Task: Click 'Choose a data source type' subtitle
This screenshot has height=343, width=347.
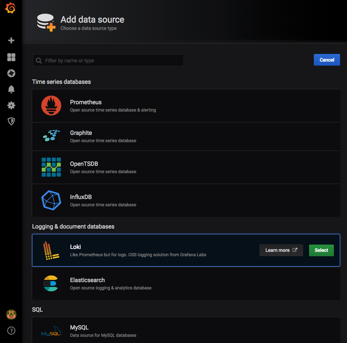Action: [89, 28]
